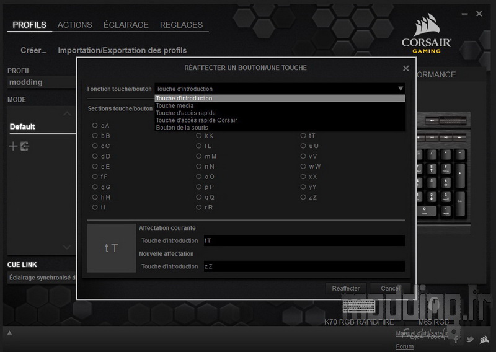Select the kK radio button
This screenshot has width=496, height=352.
pyautogui.click(x=198, y=136)
